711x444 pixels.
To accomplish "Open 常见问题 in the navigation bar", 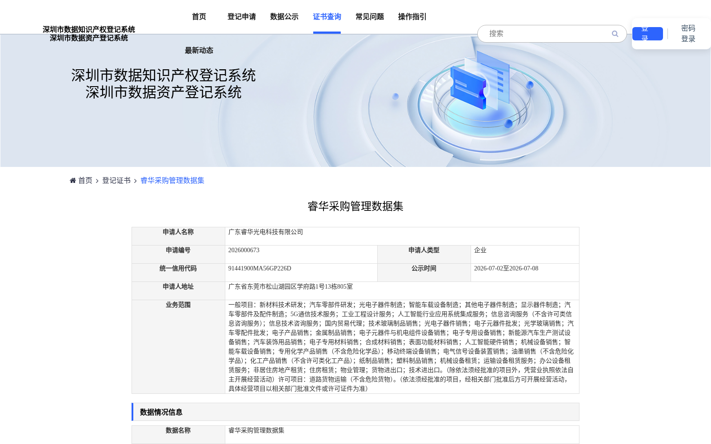I will (370, 17).
